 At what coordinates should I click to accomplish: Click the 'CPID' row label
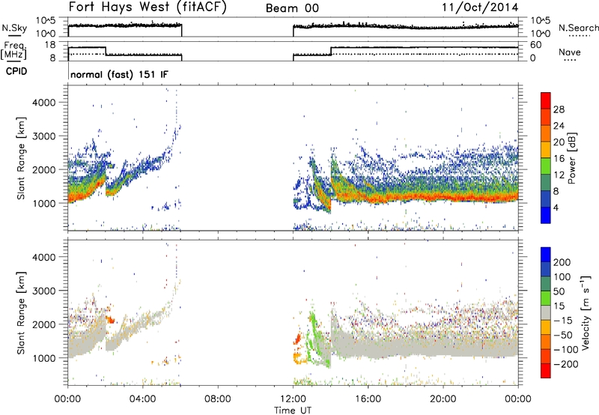pos(16,71)
